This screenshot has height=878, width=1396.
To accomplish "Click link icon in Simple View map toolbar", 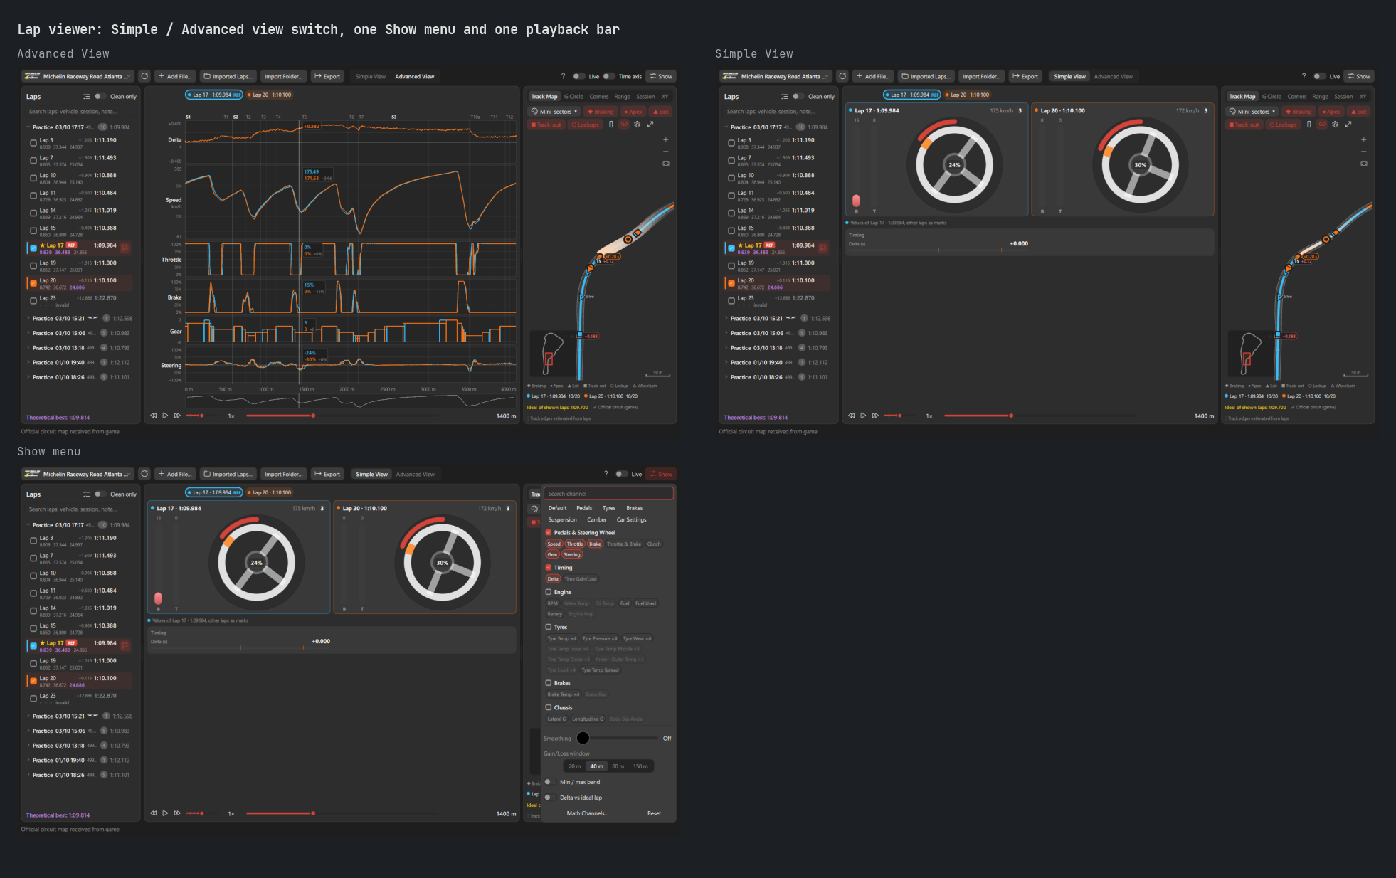I will 1322,125.
